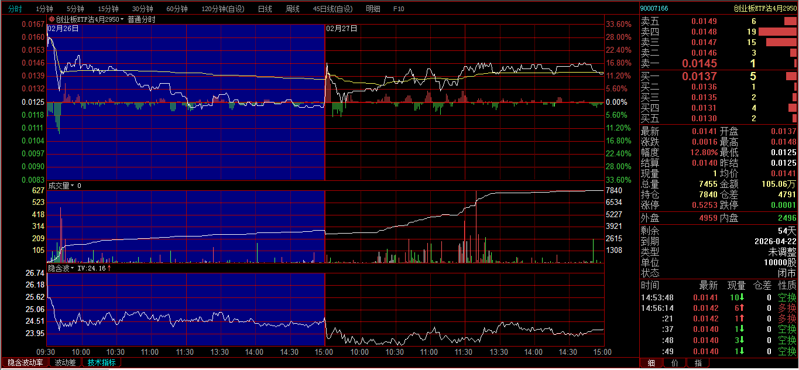
Task: Click the 金额 value 105.06万
Action: coord(779,184)
